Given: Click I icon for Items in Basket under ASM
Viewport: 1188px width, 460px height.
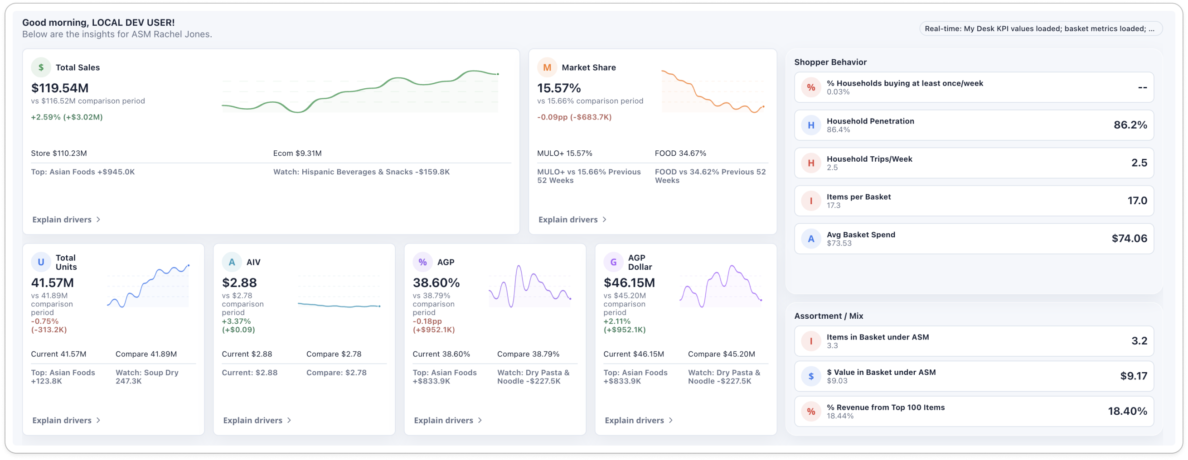Looking at the screenshot, I should (x=811, y=341).
